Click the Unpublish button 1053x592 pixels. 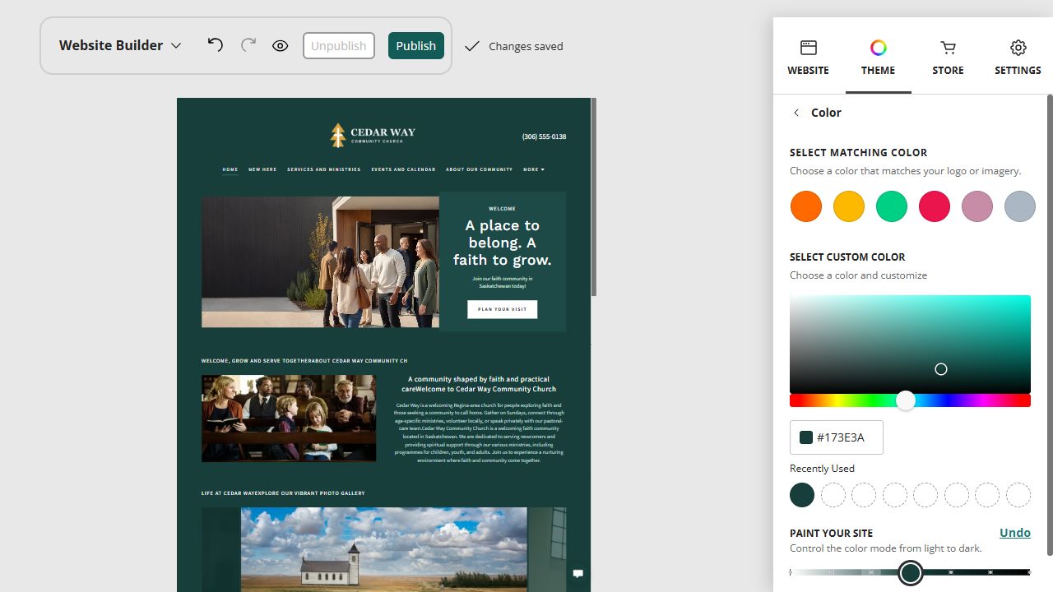pyautogui.click(x=339, y=46)
